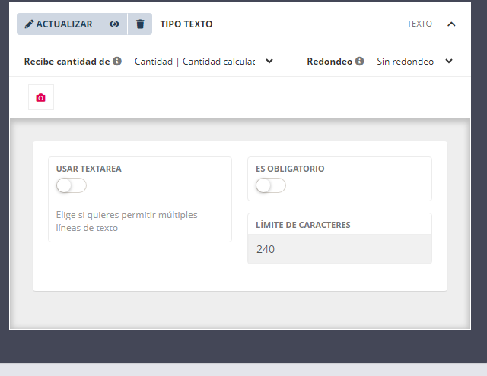
Task: Click info icon beside Recibe cantidad de
Action: [117, 62]
